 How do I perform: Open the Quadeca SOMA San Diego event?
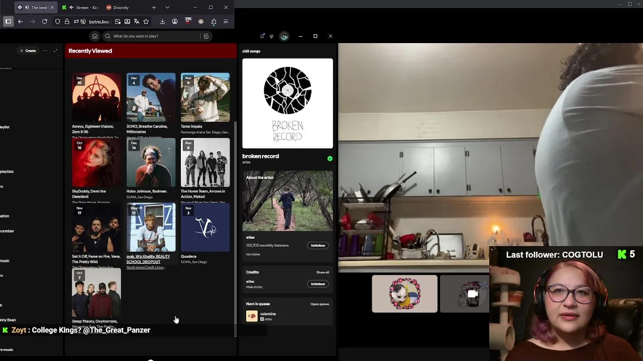click(x=205, y=234)
